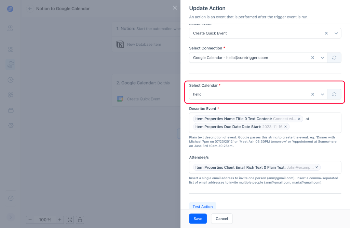The height and width of the screenshot is (228, 350).
Task: Expand the Select Event dropdown
Action: [336, 33]
